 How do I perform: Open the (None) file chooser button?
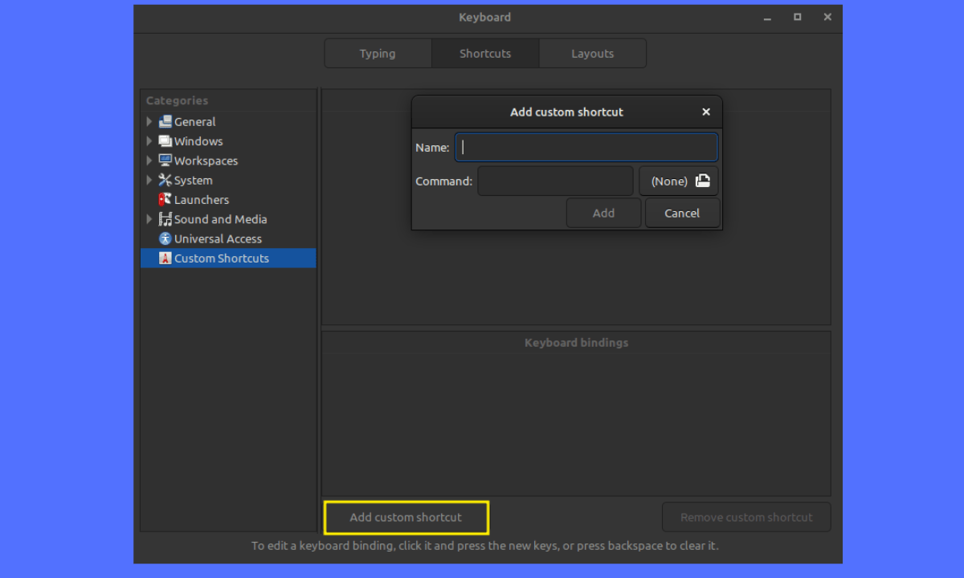(679, 181)
